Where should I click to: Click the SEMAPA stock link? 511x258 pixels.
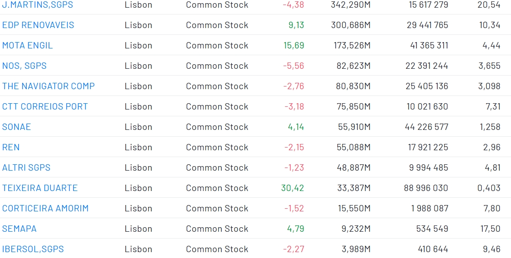tap(19, 229)
